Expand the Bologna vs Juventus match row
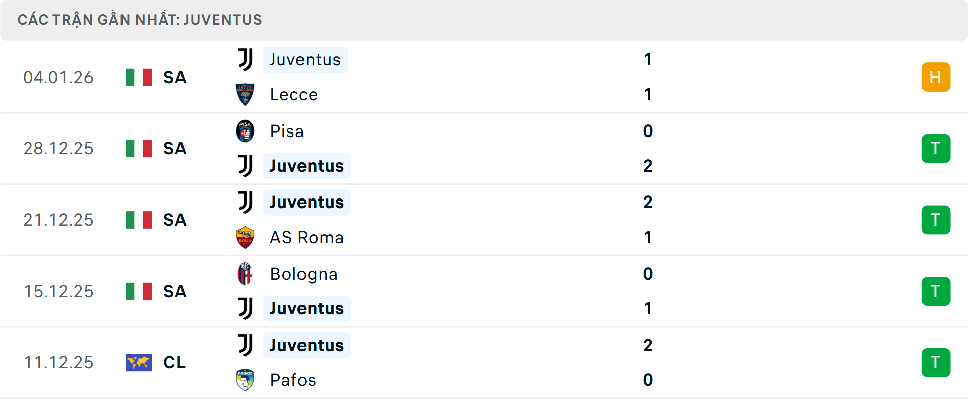The height and width of the screenshot is (399, 968). coord(484,291)
